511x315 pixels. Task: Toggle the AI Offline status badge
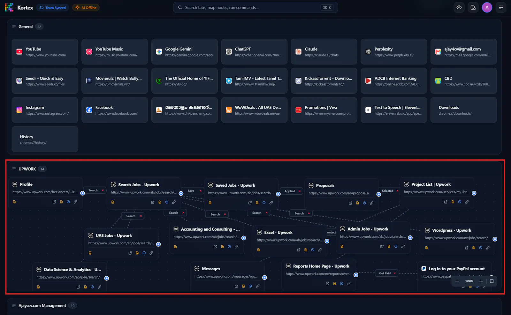(86, 8)
